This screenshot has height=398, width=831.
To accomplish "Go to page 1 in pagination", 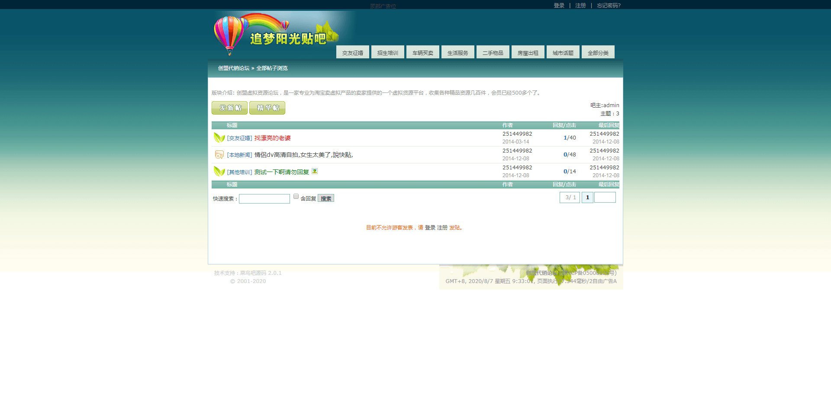I will [x=587, y=197].
